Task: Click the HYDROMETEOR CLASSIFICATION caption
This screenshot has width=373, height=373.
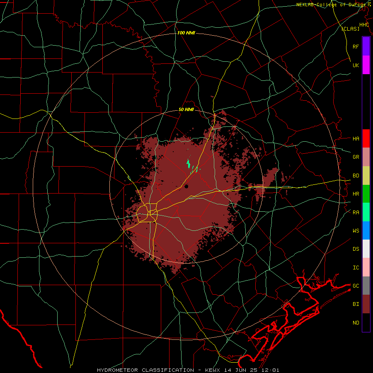Action: (145, 370)
